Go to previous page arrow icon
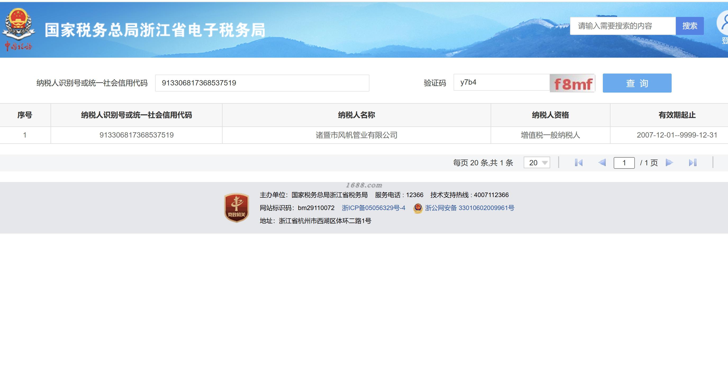 tap(602, 162)
